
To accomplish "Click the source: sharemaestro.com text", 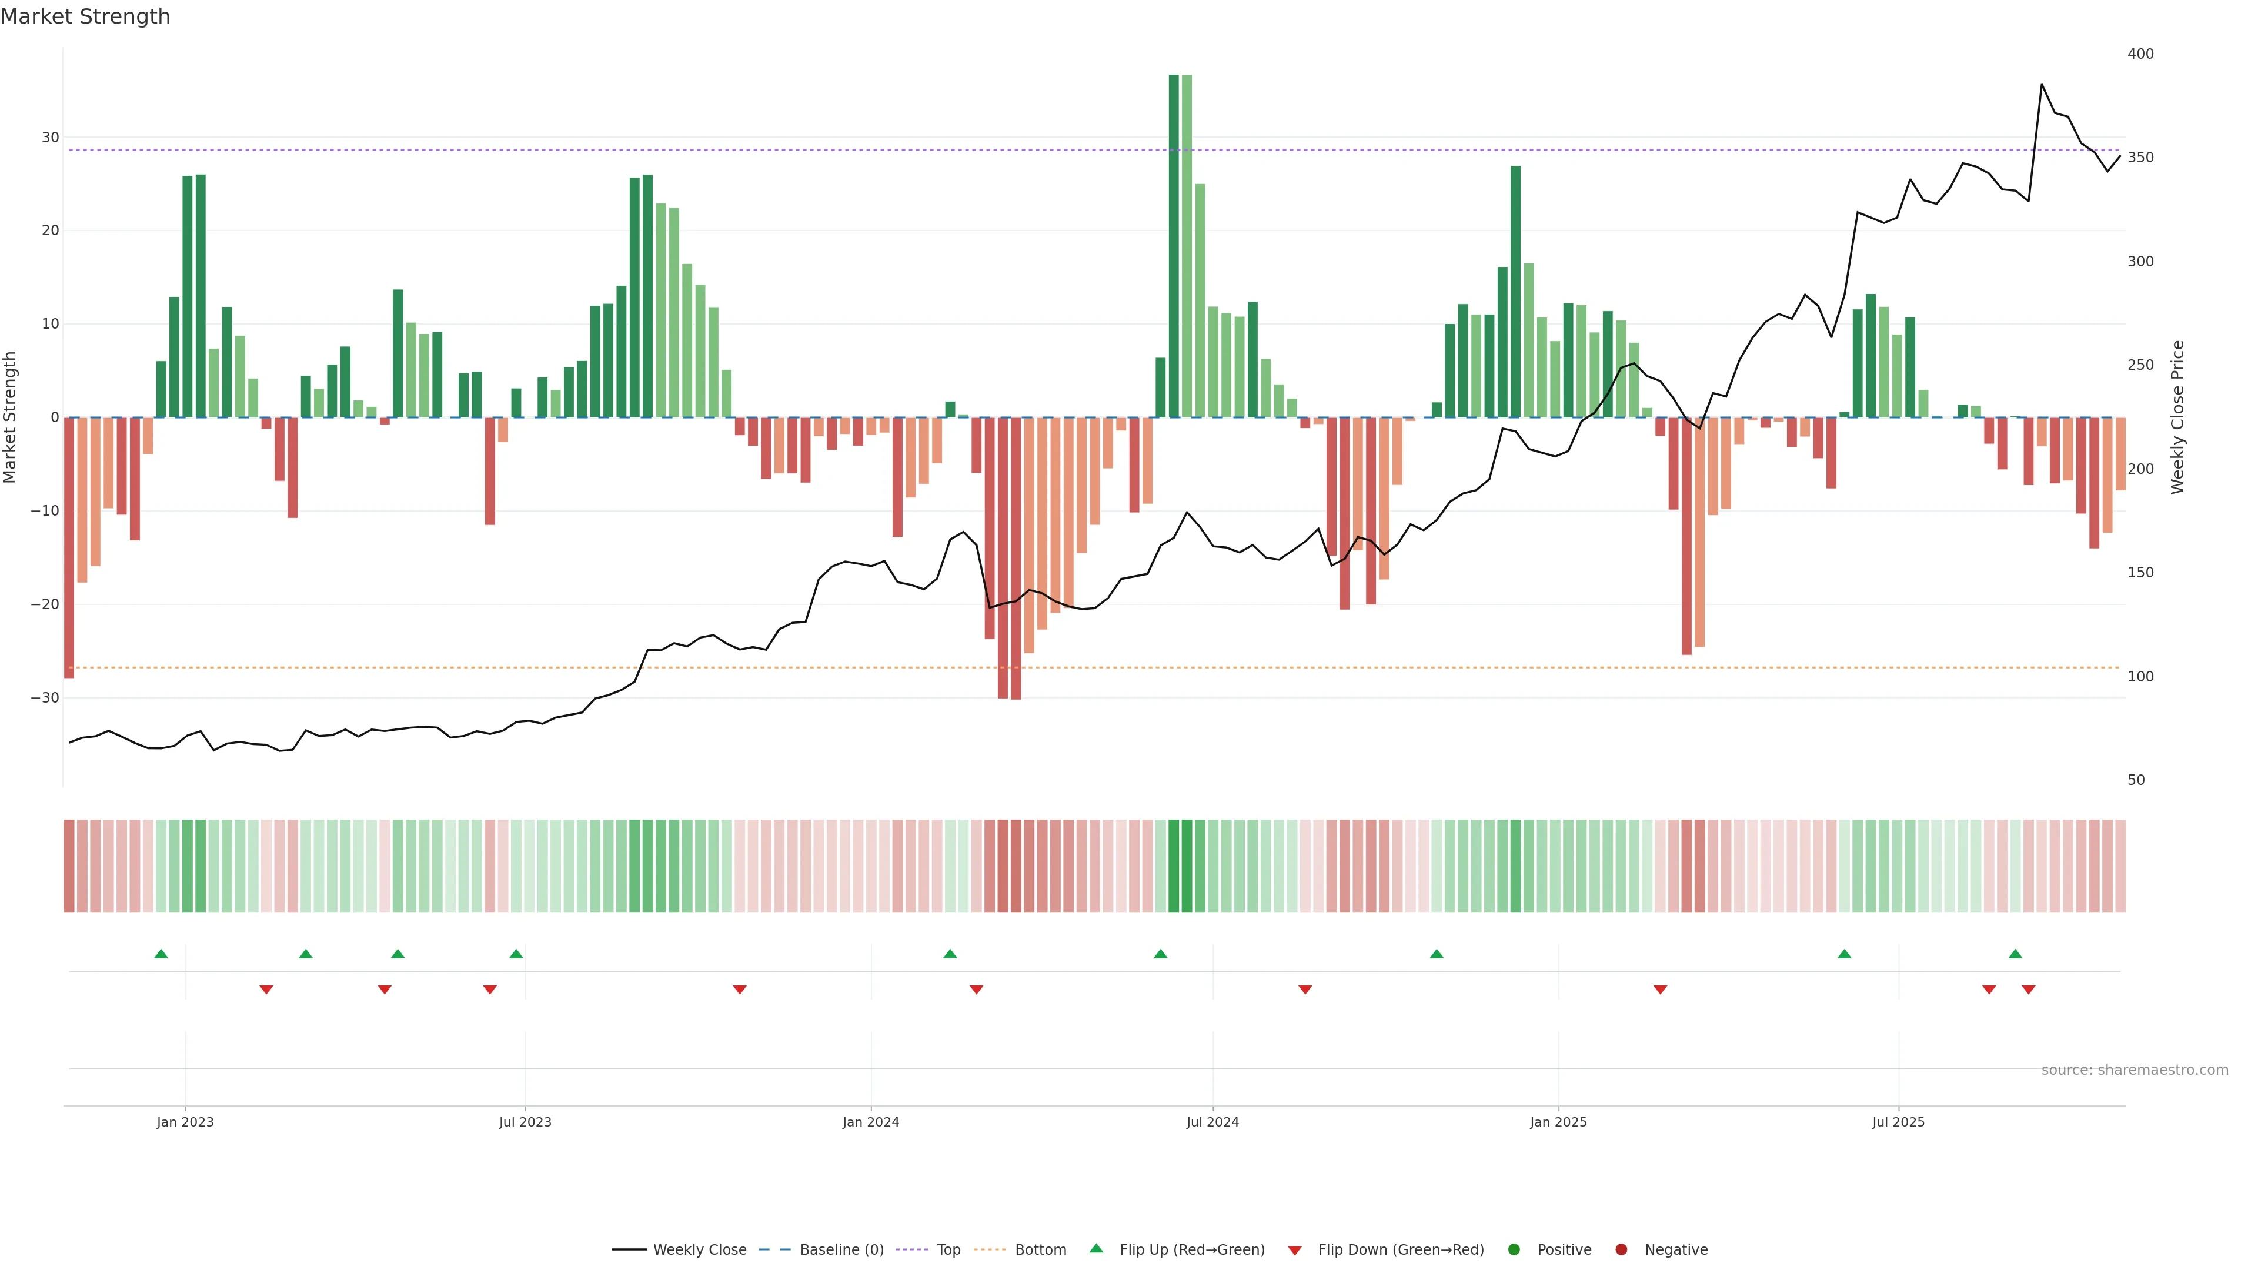I will point(2135,1070).
